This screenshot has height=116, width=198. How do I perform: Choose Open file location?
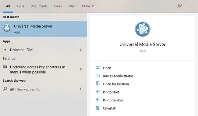point(116,84)
